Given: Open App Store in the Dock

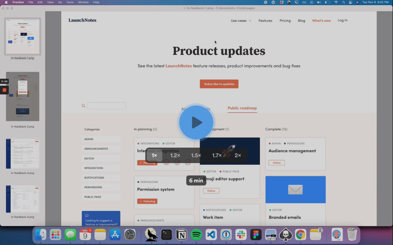Looking at the screenshot, I should (x=115, y=235).
